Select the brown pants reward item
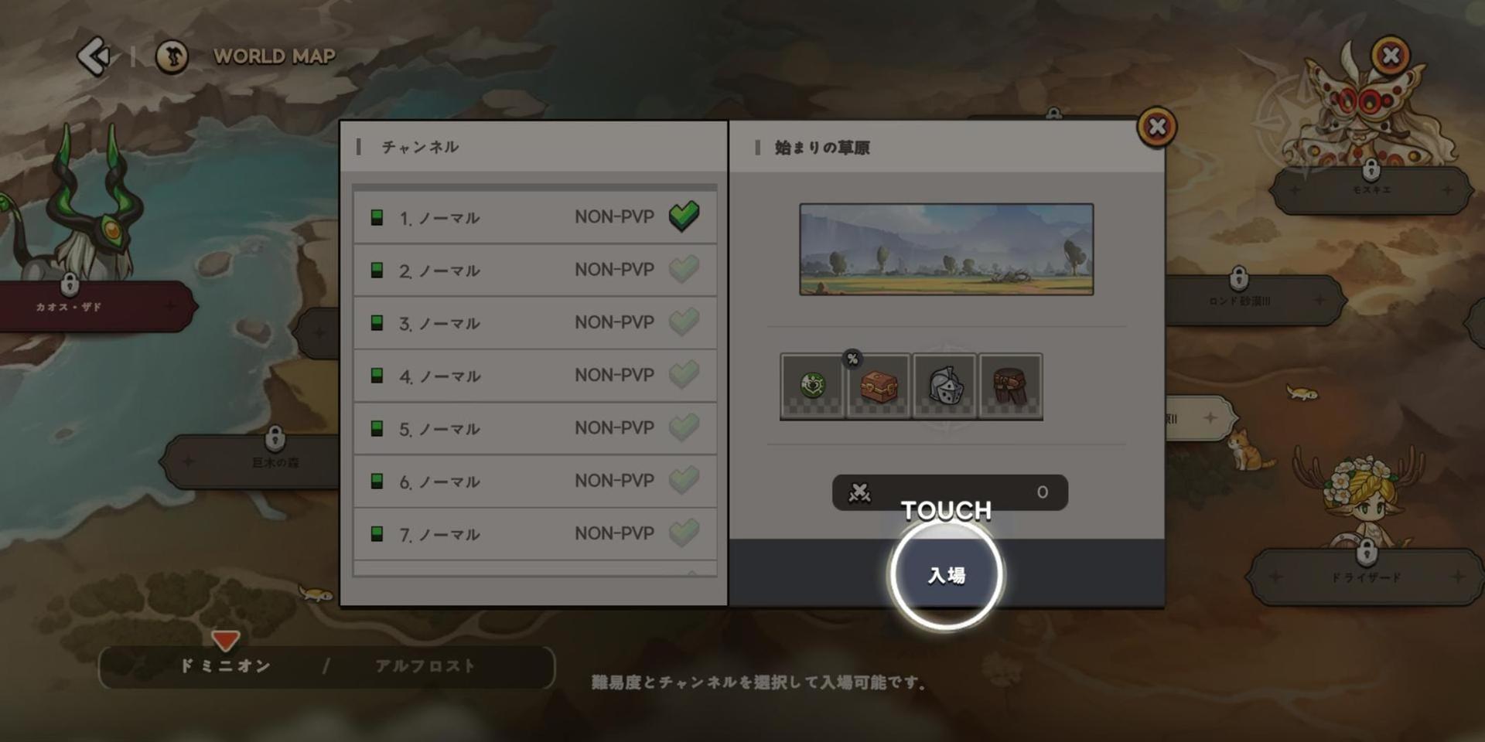 (x=1010, y=386)
